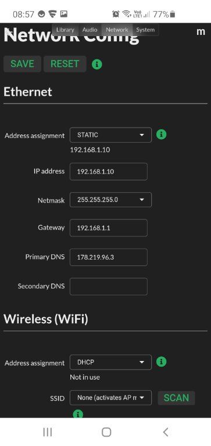Open info for Ethernet address assignment
The height and width of the screenshot is (446, 211).
(x=162, y=134)
